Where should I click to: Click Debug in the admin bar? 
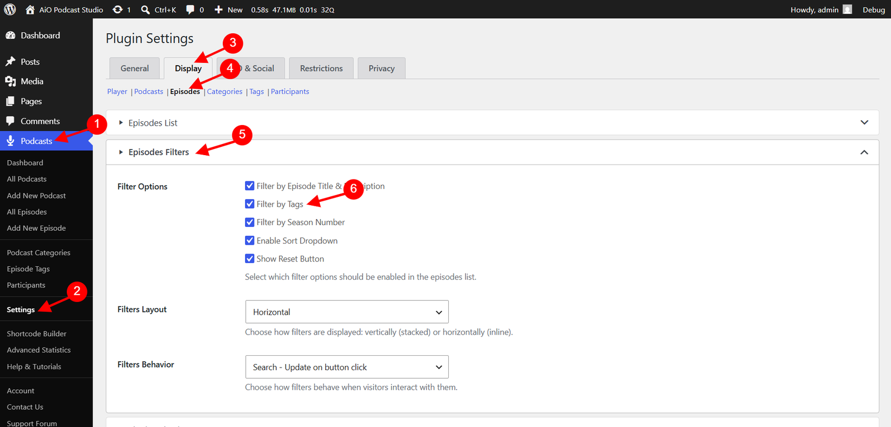click(x=874, y=9)
